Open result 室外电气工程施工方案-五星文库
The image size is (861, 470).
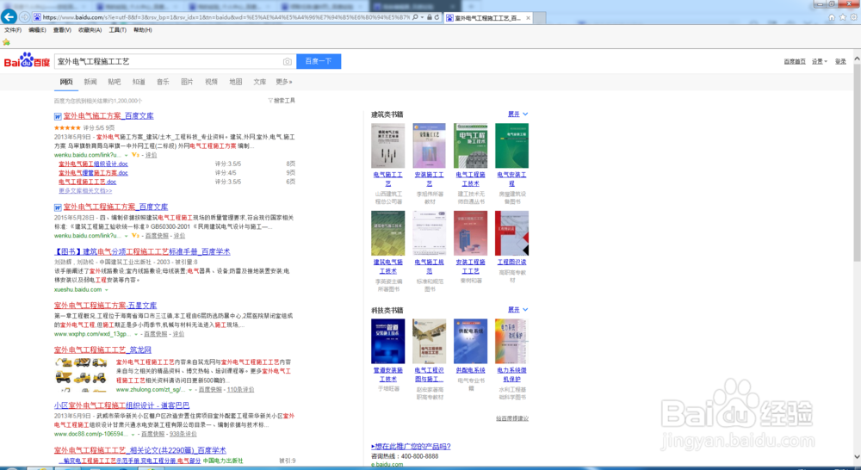coord(105,306)
